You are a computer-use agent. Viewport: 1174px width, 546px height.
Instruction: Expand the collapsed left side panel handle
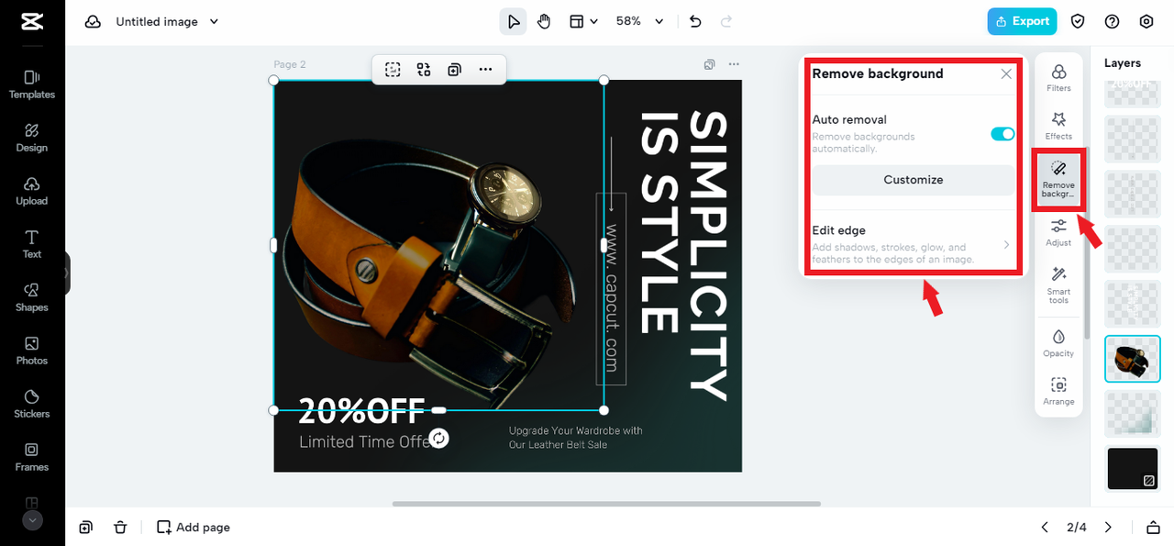[x=67, y=273]
